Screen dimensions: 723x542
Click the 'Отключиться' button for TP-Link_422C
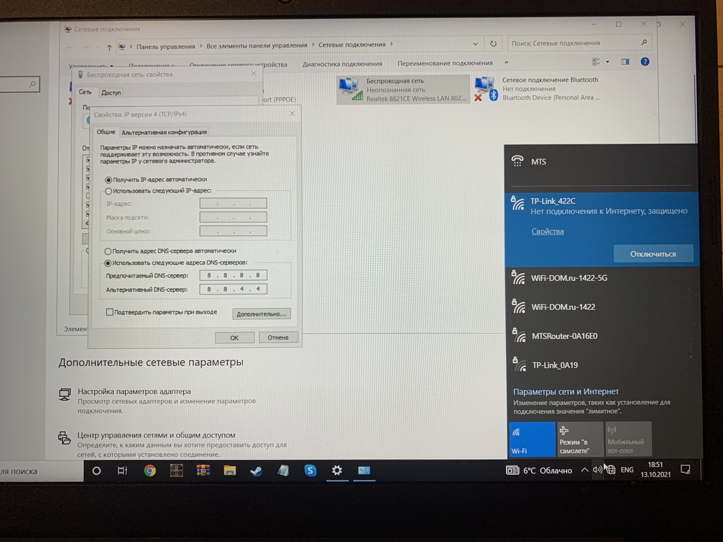pyautogui.click(x=653, y=254)
